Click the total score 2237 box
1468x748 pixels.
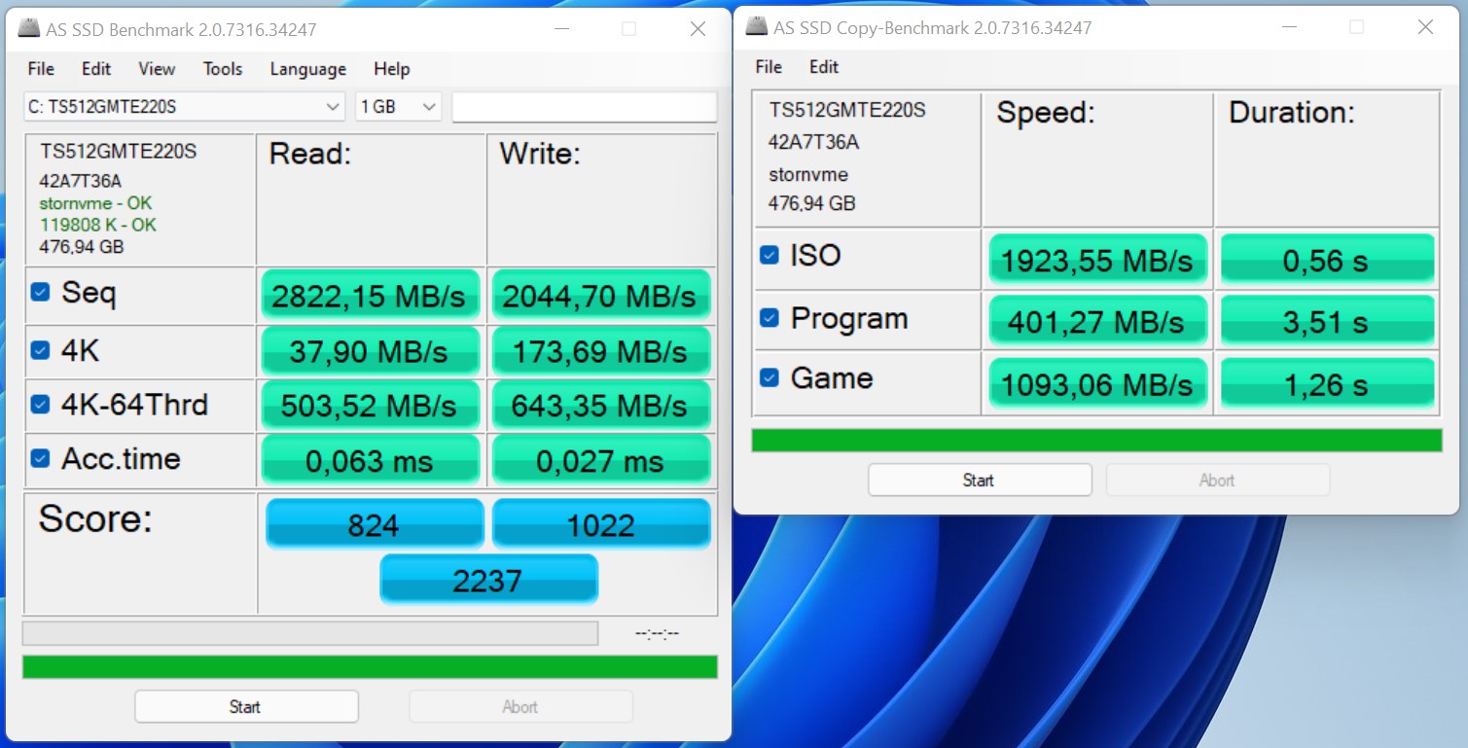pyautogui.click(x=488, y=580)
